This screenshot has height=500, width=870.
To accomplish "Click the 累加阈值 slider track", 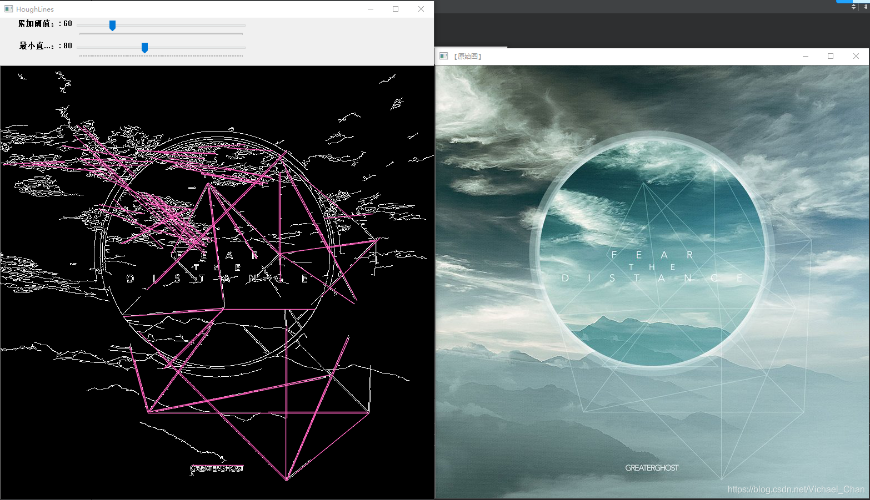I will (161, 26).
